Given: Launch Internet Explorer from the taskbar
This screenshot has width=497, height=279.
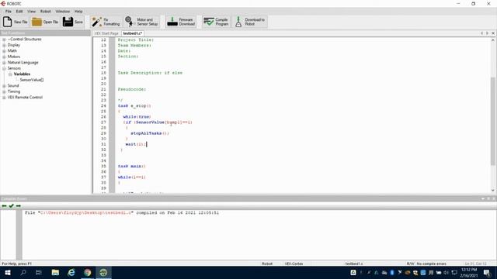Looking at the screenshot, I should pyautogui.click(x=71, y=272).
